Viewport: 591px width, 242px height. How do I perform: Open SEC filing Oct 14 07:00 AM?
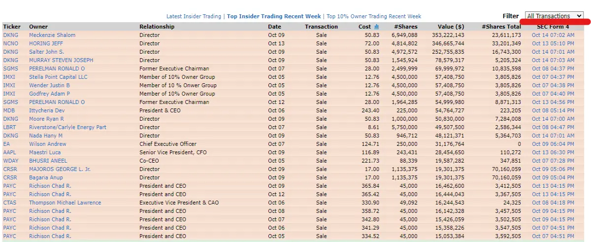[553, 119]
